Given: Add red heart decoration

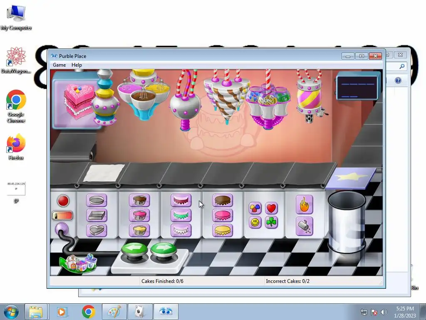Looking at the screenshot, I should click(x=271, y=208).
